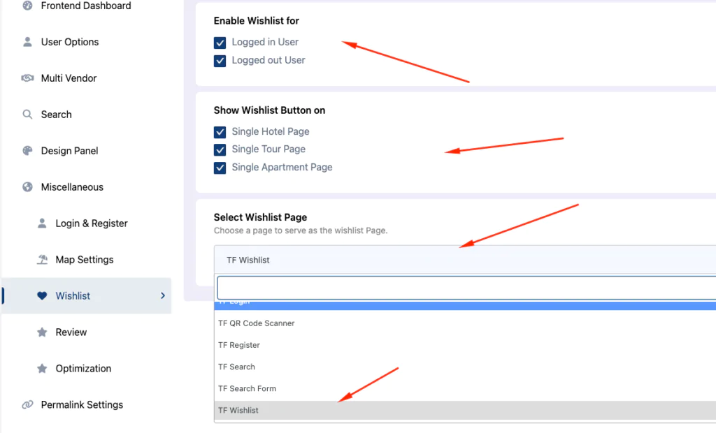
Task: Click the User Options person icon
Action: 27,42
